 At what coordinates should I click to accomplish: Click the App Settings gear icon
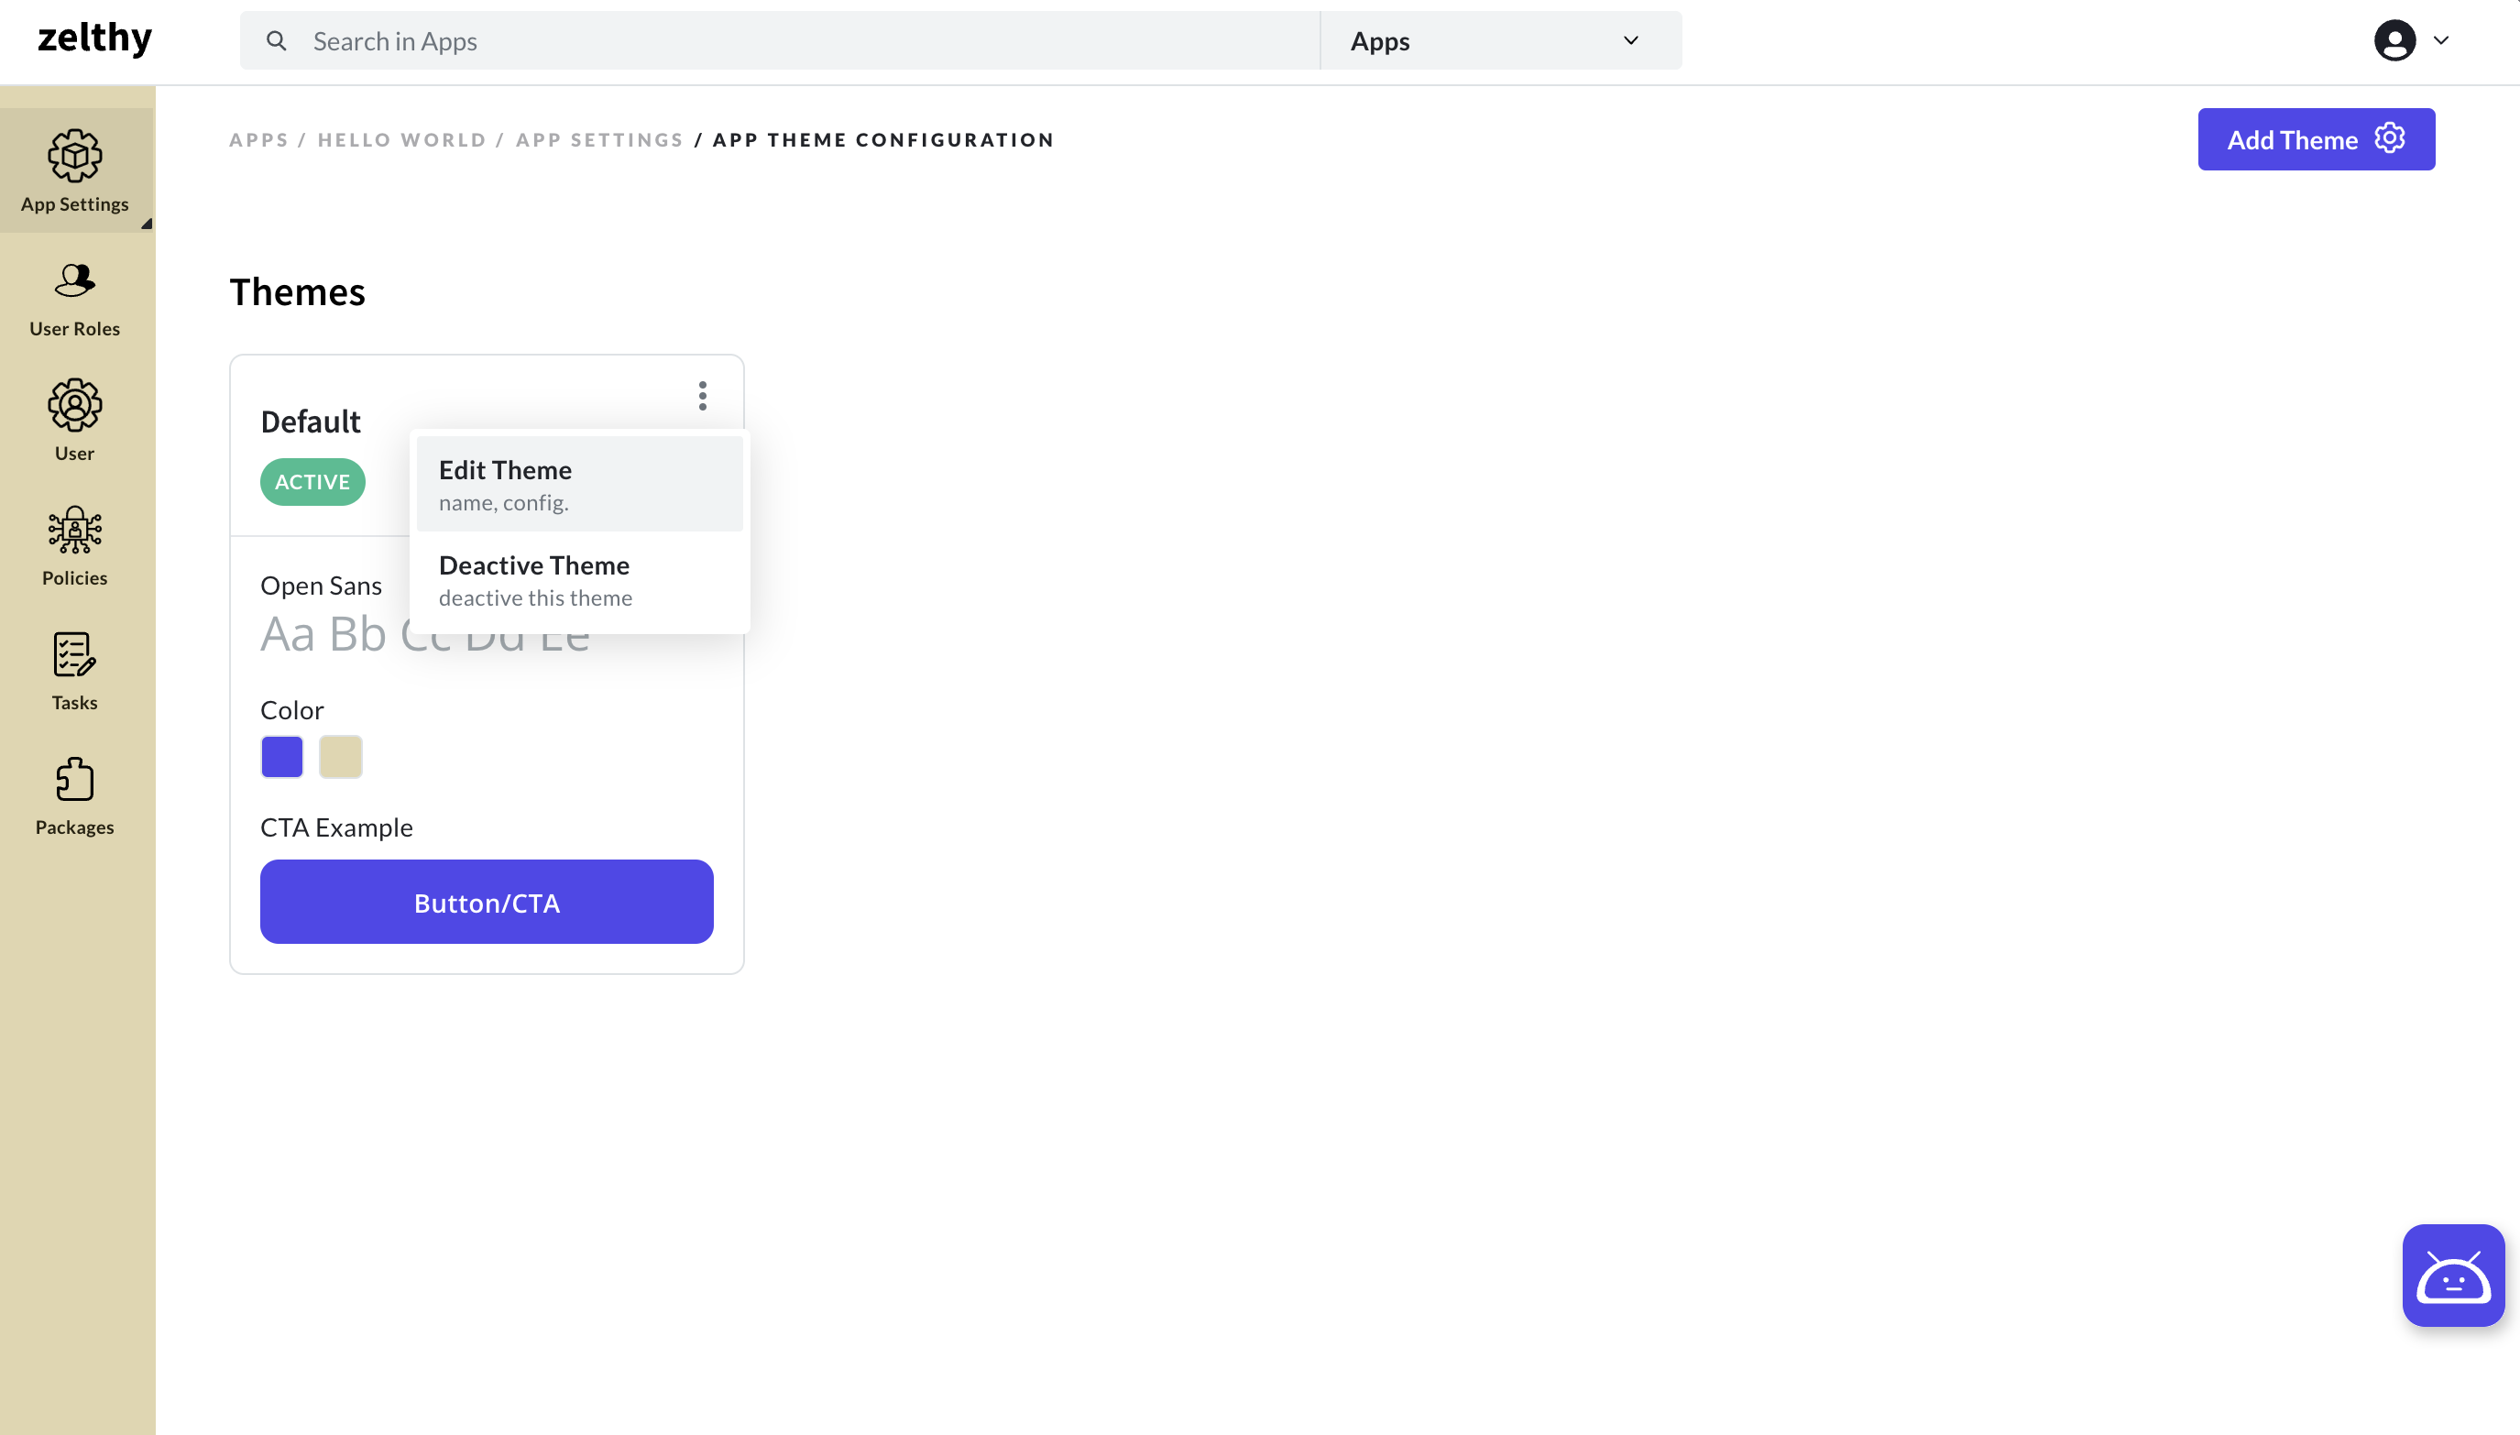coord(74,156)
